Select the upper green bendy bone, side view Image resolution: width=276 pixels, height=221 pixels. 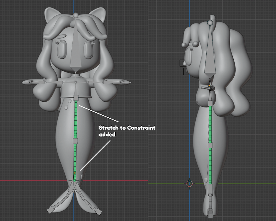point(210,124)
